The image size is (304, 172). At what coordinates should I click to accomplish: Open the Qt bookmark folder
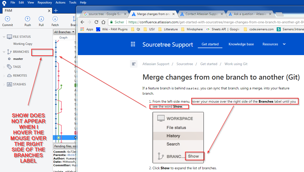pyautogui.click(x=136, y=29)
